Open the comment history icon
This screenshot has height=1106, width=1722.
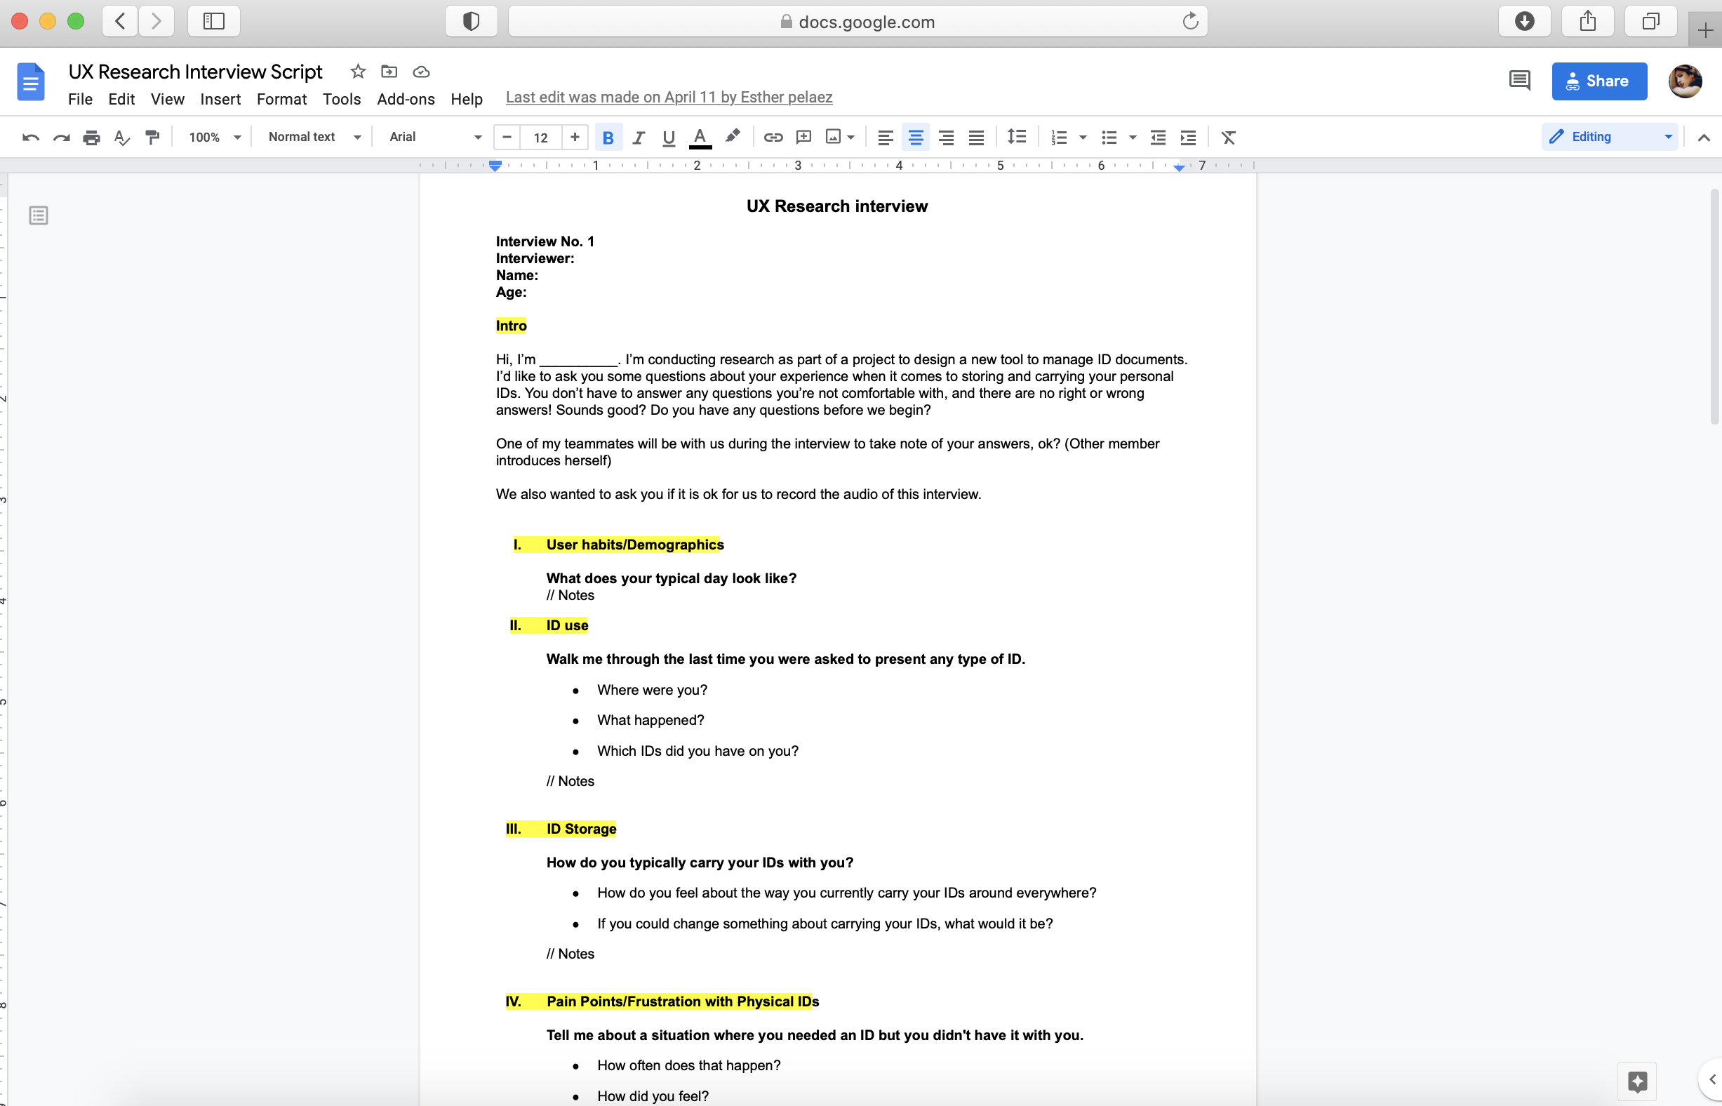(x=1519, y=81)
